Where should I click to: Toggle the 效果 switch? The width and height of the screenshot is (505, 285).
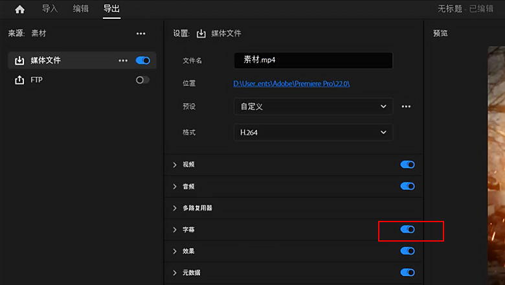(x=407, y=251)
